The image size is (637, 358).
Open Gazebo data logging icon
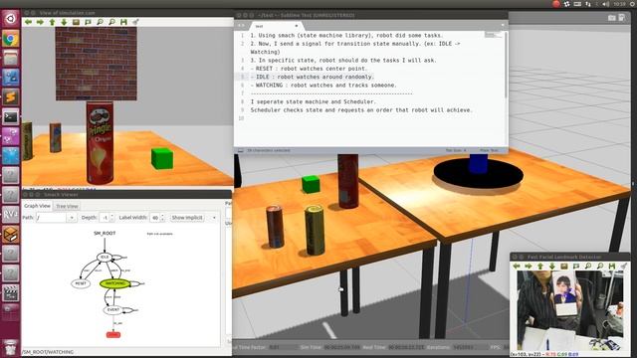pos(621,18)
